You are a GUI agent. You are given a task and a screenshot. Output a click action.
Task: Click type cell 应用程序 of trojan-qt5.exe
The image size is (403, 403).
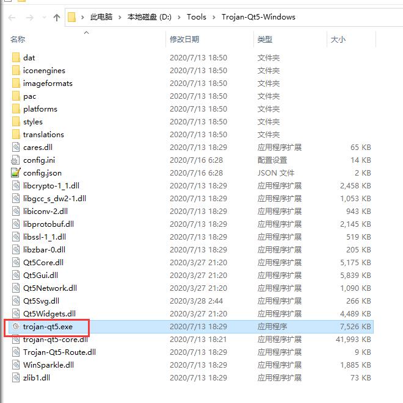(x=272, y=327)
